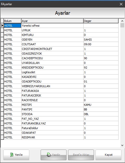The height and width of the screenshot is (163, 125).
Task: Click row selector beside KASADEVRI row
Action: 2,77
